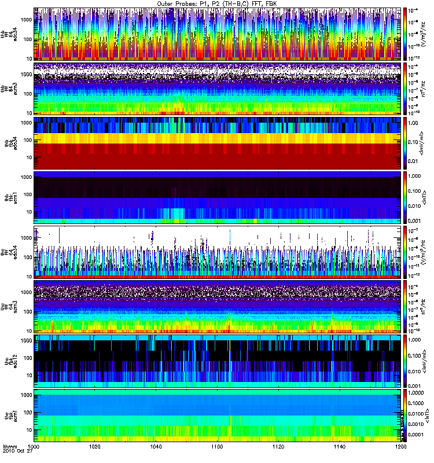Image resolution: width=434 pixels, height=463 pixels.
Task: Click the <|nT|> unit label of thb fbk scm1 color bar
Action: (x=425, y=198)
